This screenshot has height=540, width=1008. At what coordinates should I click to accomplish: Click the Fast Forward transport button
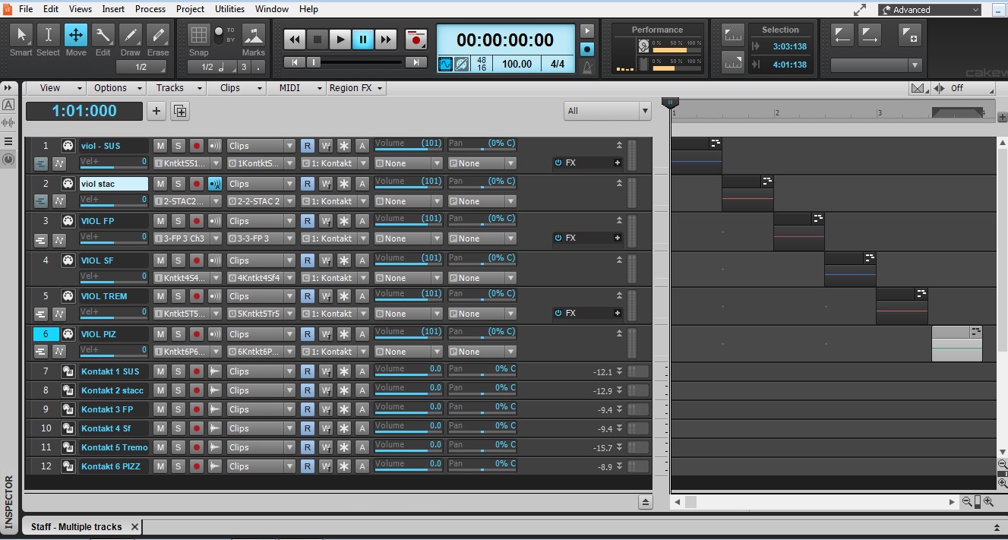tap(386, 39)
